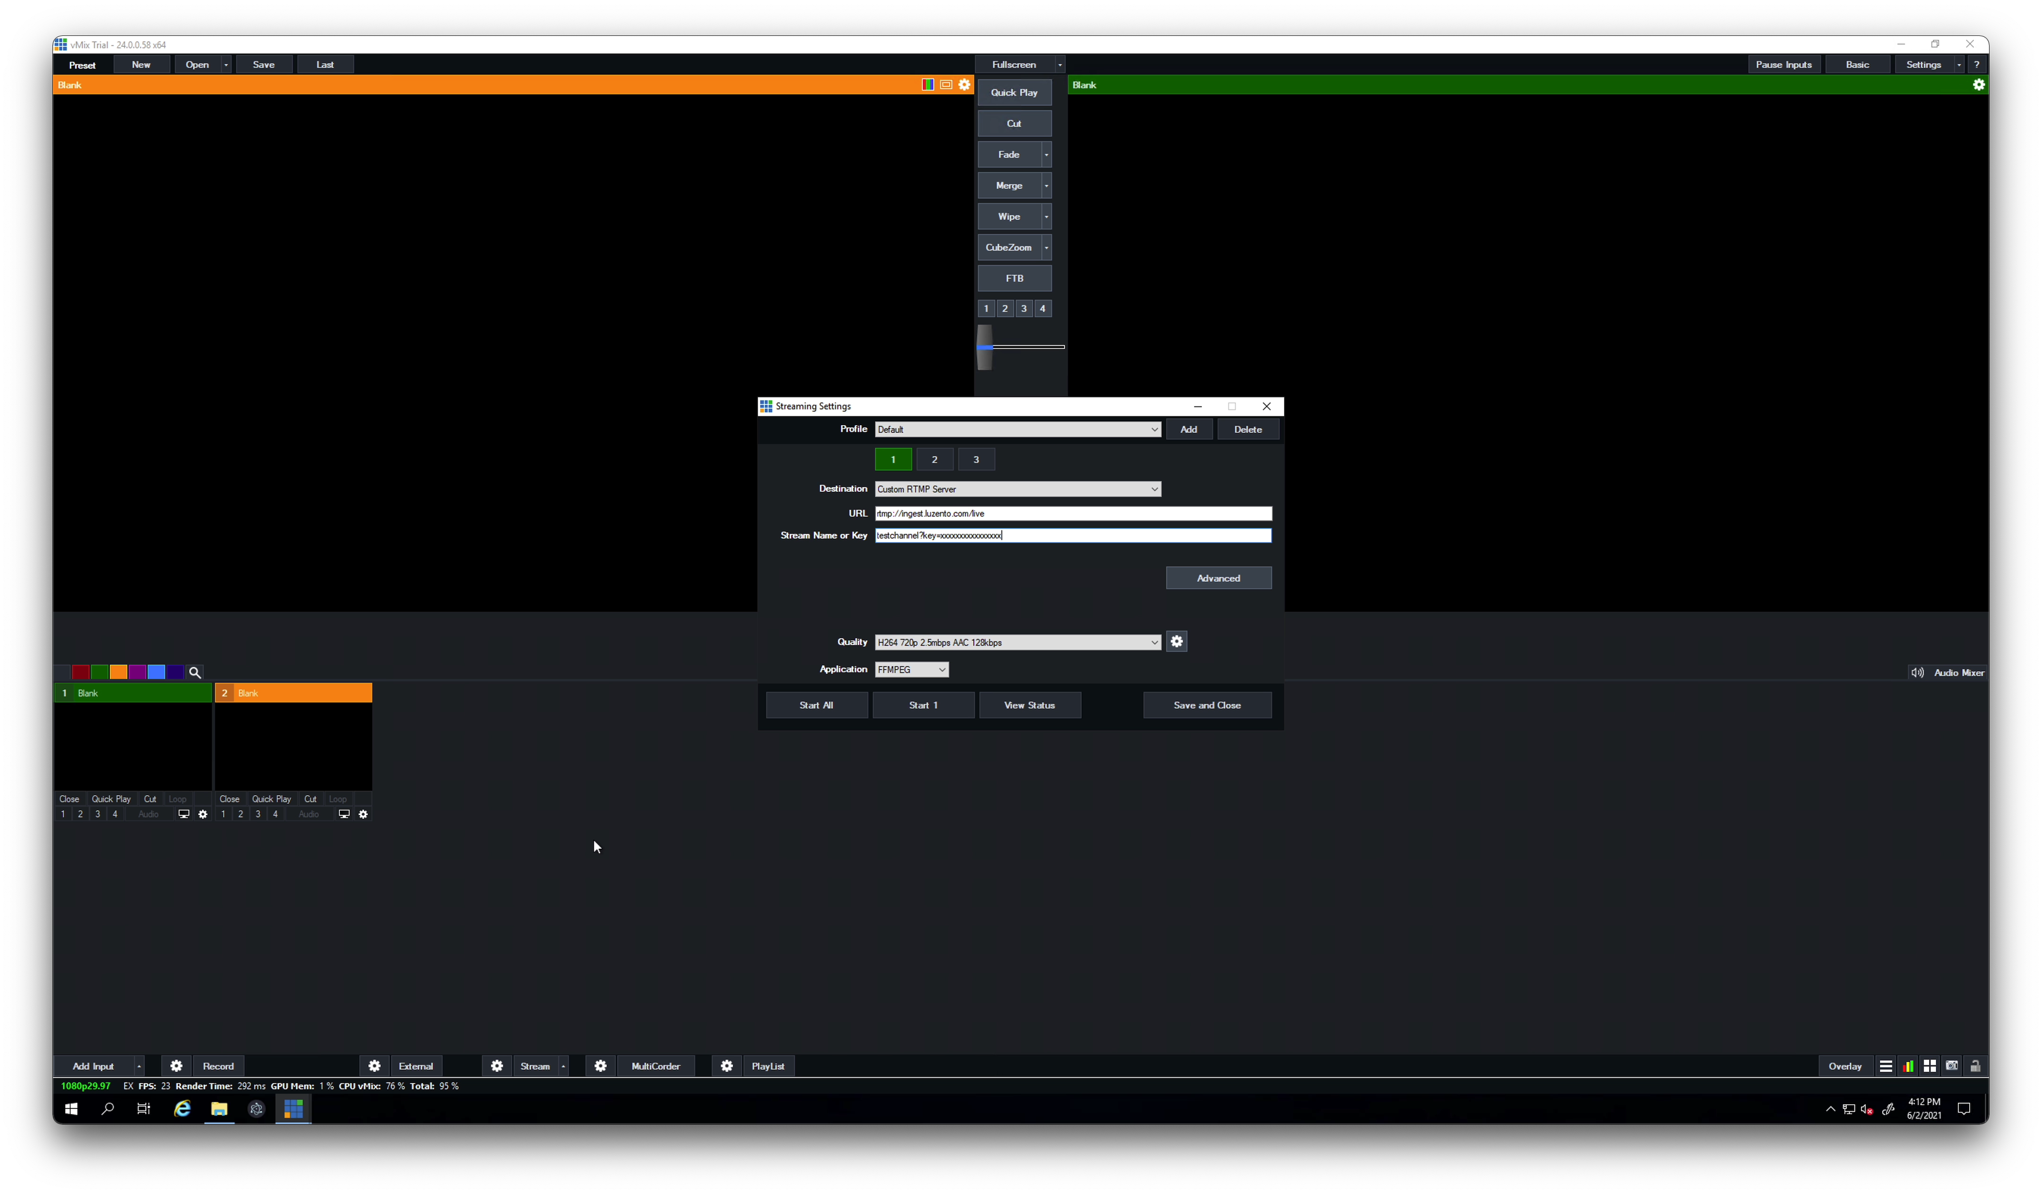Screen dimensions: 2042x1194
Task: Toggle the Loop button on input 2
Action: click(x=338, y=799)
